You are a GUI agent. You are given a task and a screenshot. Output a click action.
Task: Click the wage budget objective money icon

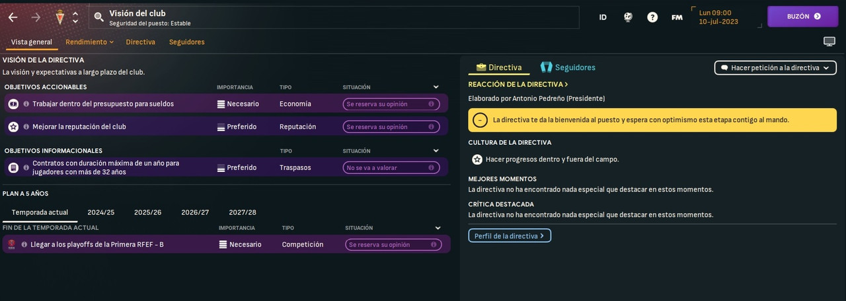pyautogui.click(x=13, y=104)
